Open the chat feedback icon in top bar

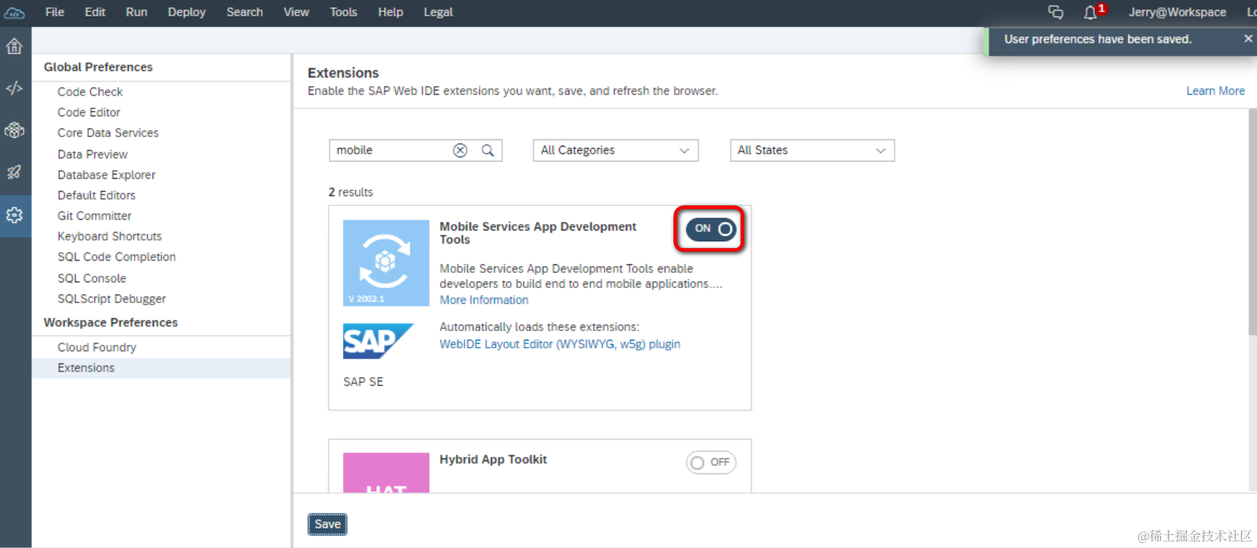[1055, 12]
